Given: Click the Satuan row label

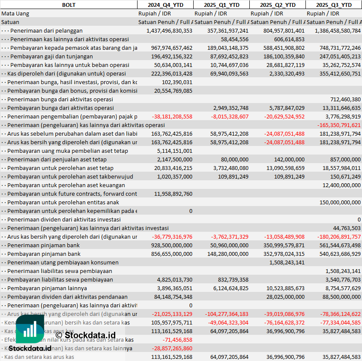Looking at the screenshot, I should tap(10, 22).
